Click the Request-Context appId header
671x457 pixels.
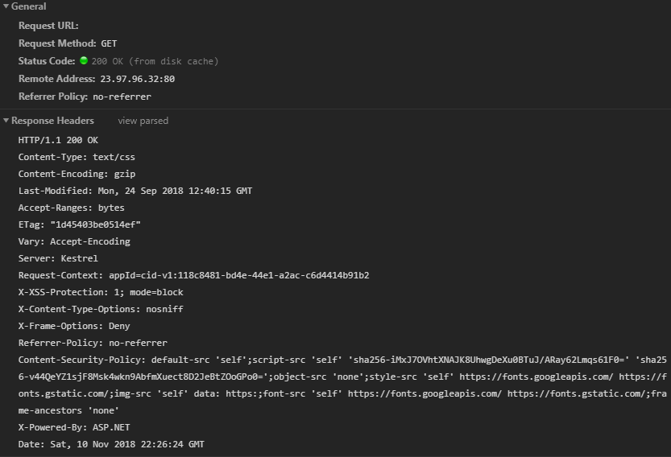(x=194, y=275)
